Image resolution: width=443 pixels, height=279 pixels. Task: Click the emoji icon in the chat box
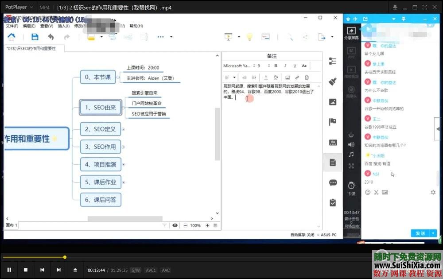coord(368,192)
